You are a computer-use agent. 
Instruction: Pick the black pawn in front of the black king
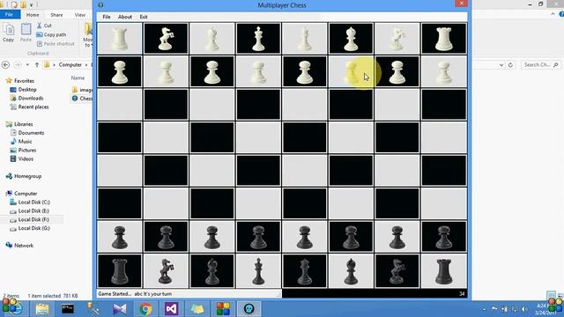[258, 237]
